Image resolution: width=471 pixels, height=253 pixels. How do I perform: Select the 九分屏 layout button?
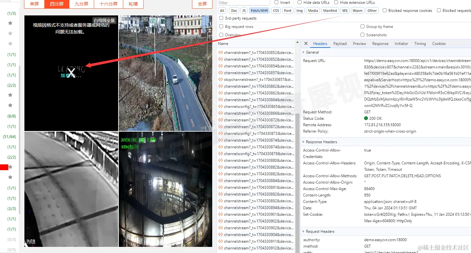[81, 4]
